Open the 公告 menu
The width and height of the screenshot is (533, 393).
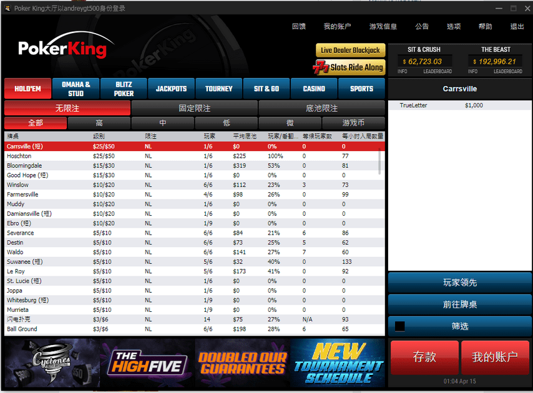point(422,26)
